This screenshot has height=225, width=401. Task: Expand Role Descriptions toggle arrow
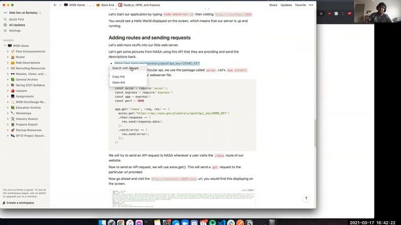(8, 62)
